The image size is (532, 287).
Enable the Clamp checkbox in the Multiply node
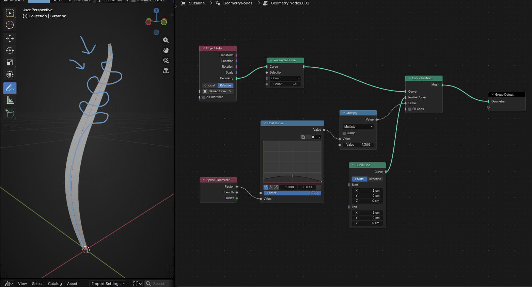pyautogui.click(x=344, y=133)
